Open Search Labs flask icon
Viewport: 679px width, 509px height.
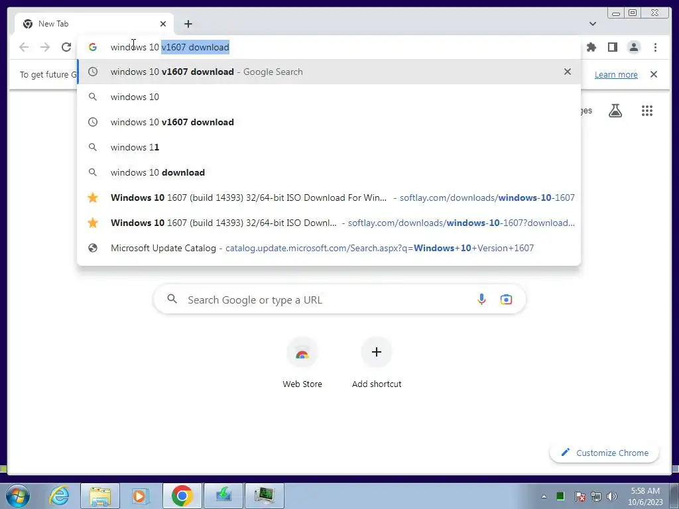click(x=615, y=111)
